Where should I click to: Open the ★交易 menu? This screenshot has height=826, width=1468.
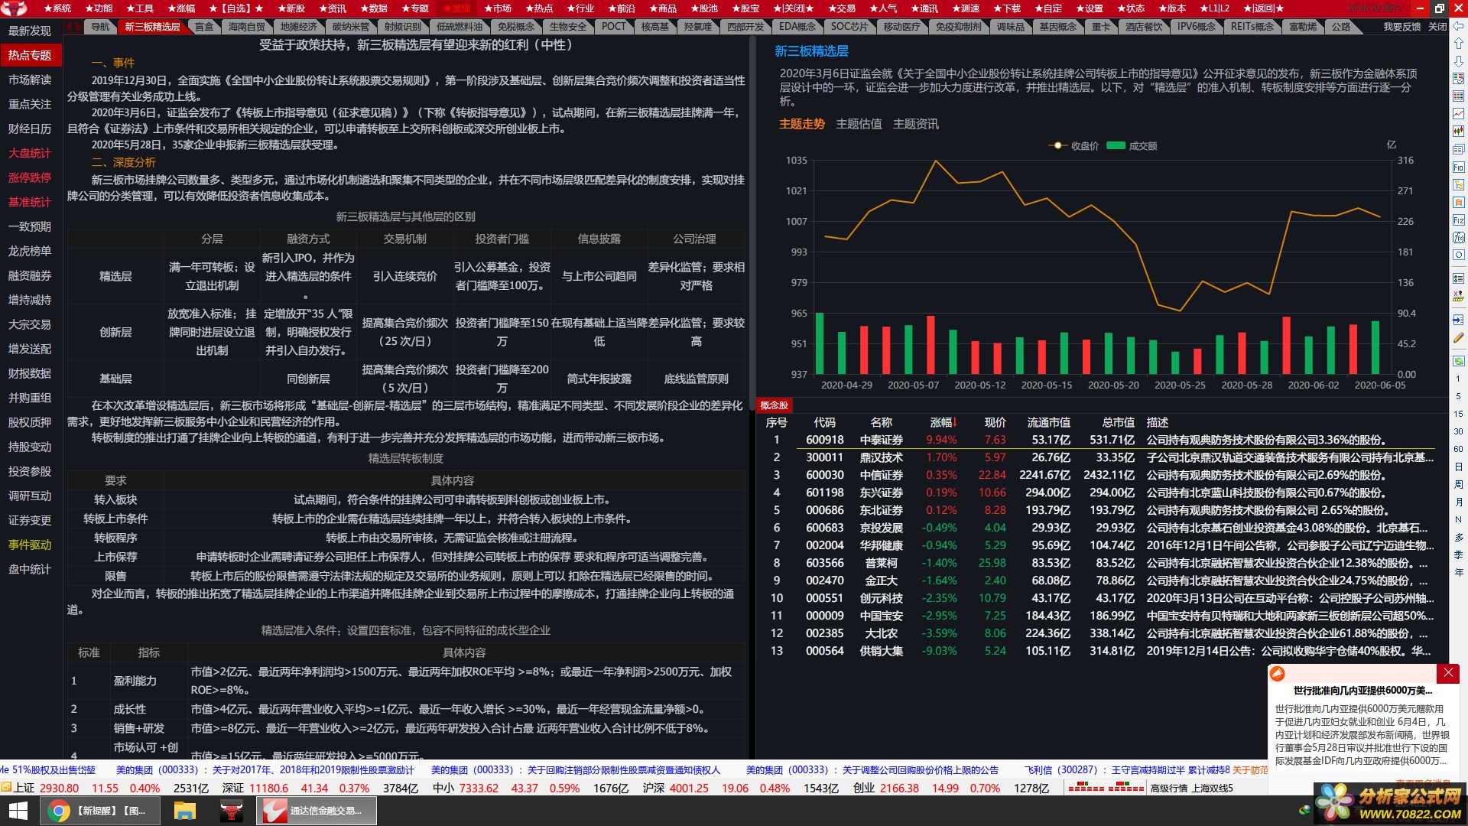point(841,8)
